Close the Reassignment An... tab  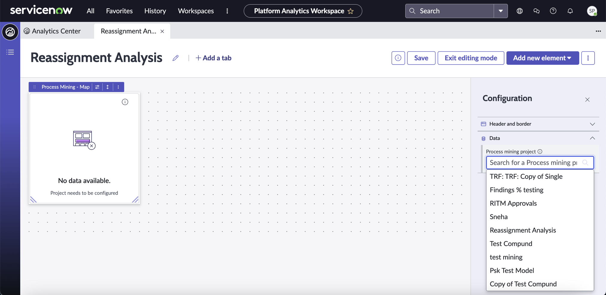coord(162,31)
